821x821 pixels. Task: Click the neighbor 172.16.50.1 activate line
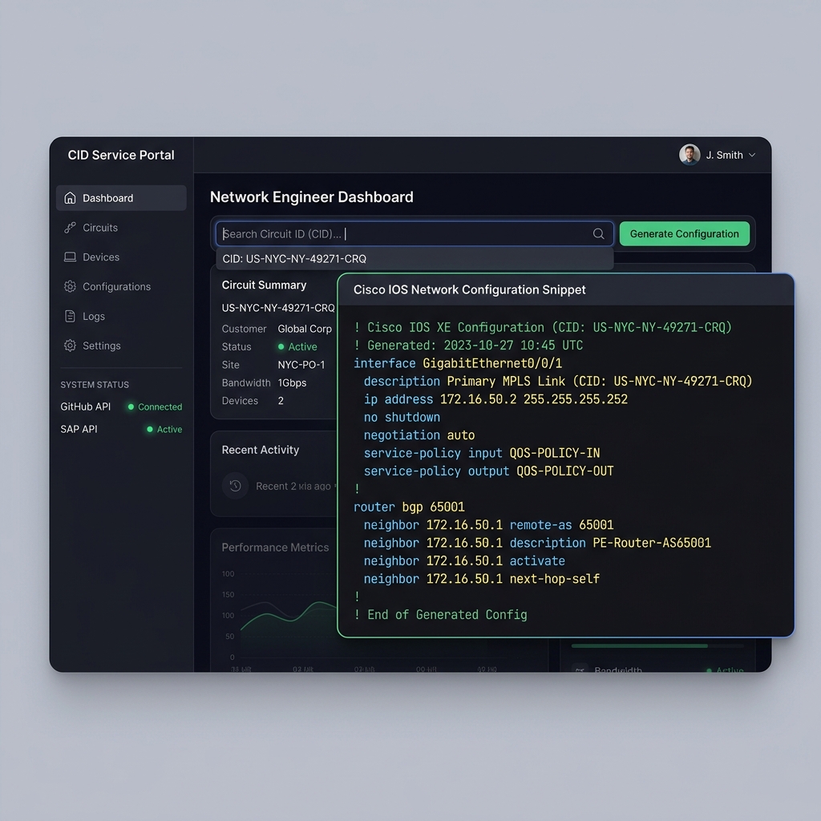[464, 560]
